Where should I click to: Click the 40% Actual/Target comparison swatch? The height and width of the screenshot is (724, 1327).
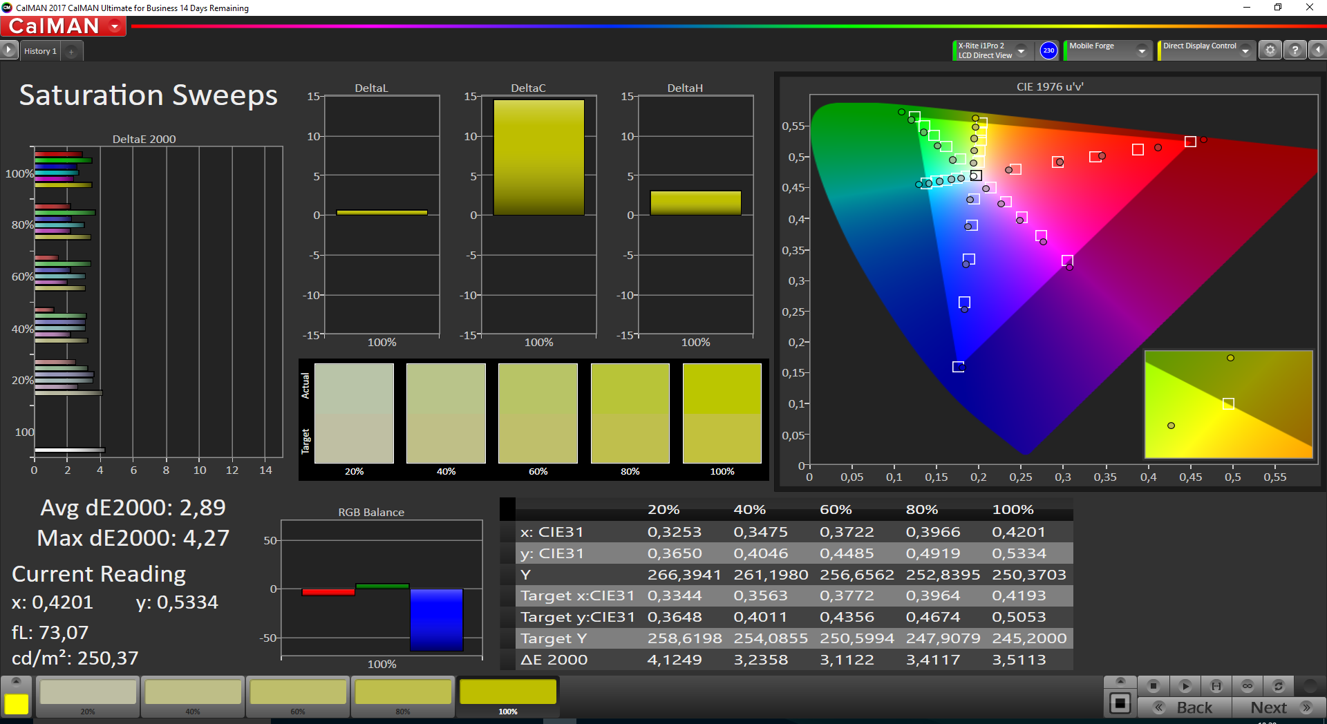click(446, 413)
